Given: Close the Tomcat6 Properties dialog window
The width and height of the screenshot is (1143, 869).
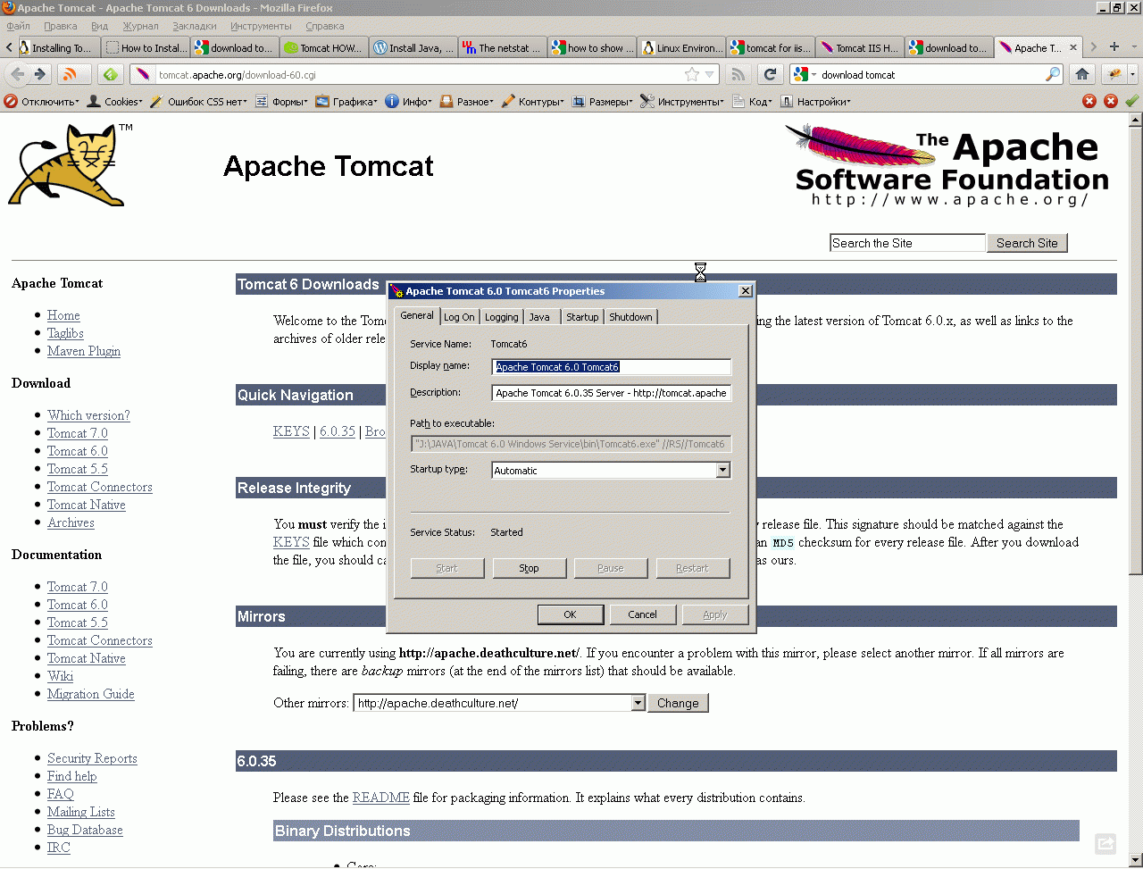Looking at the screenshot, I should coord(746,291).
